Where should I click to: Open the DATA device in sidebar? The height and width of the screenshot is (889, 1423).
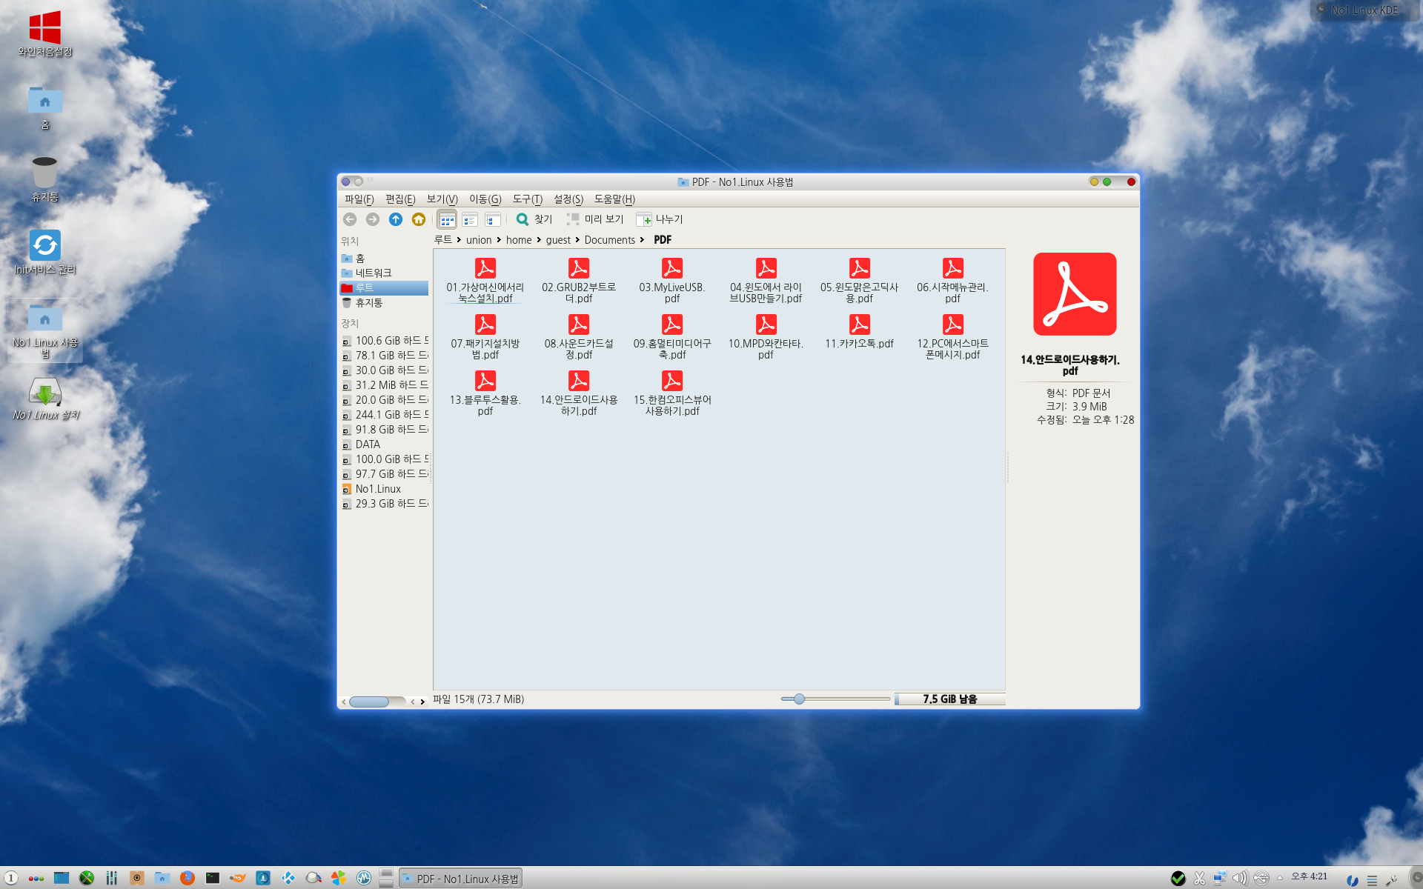(x=384, y=444)
